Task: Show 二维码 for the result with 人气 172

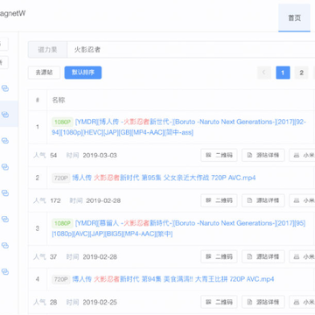Action: [219, 200]
